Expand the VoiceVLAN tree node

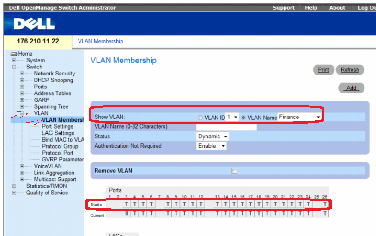coord(22,166)
